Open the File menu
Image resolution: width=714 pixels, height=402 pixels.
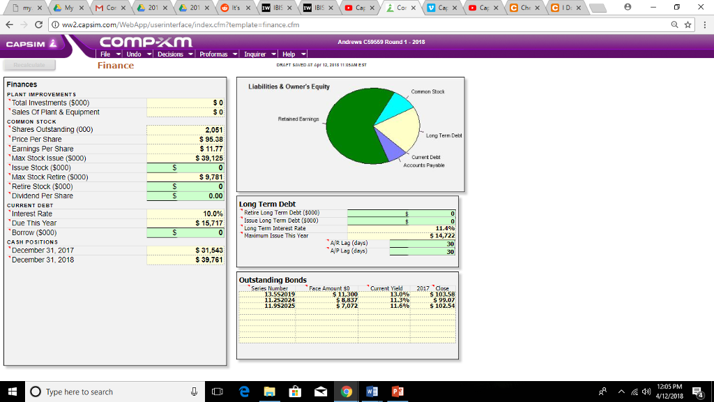(x=108, y=54)
